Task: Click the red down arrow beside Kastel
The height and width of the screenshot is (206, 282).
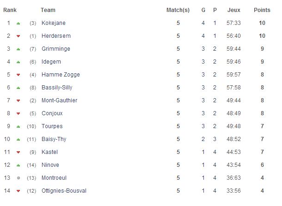Action: pos(18,153)
